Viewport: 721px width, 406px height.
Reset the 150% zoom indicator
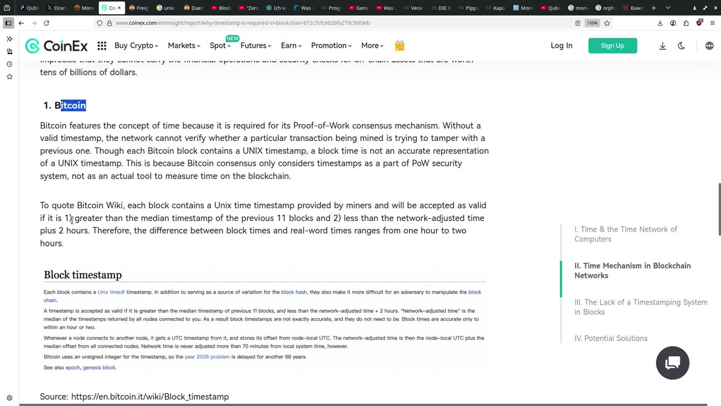coord(592,23)
